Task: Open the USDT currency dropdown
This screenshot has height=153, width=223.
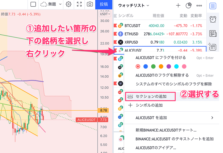Action: (x=105, y=14)
